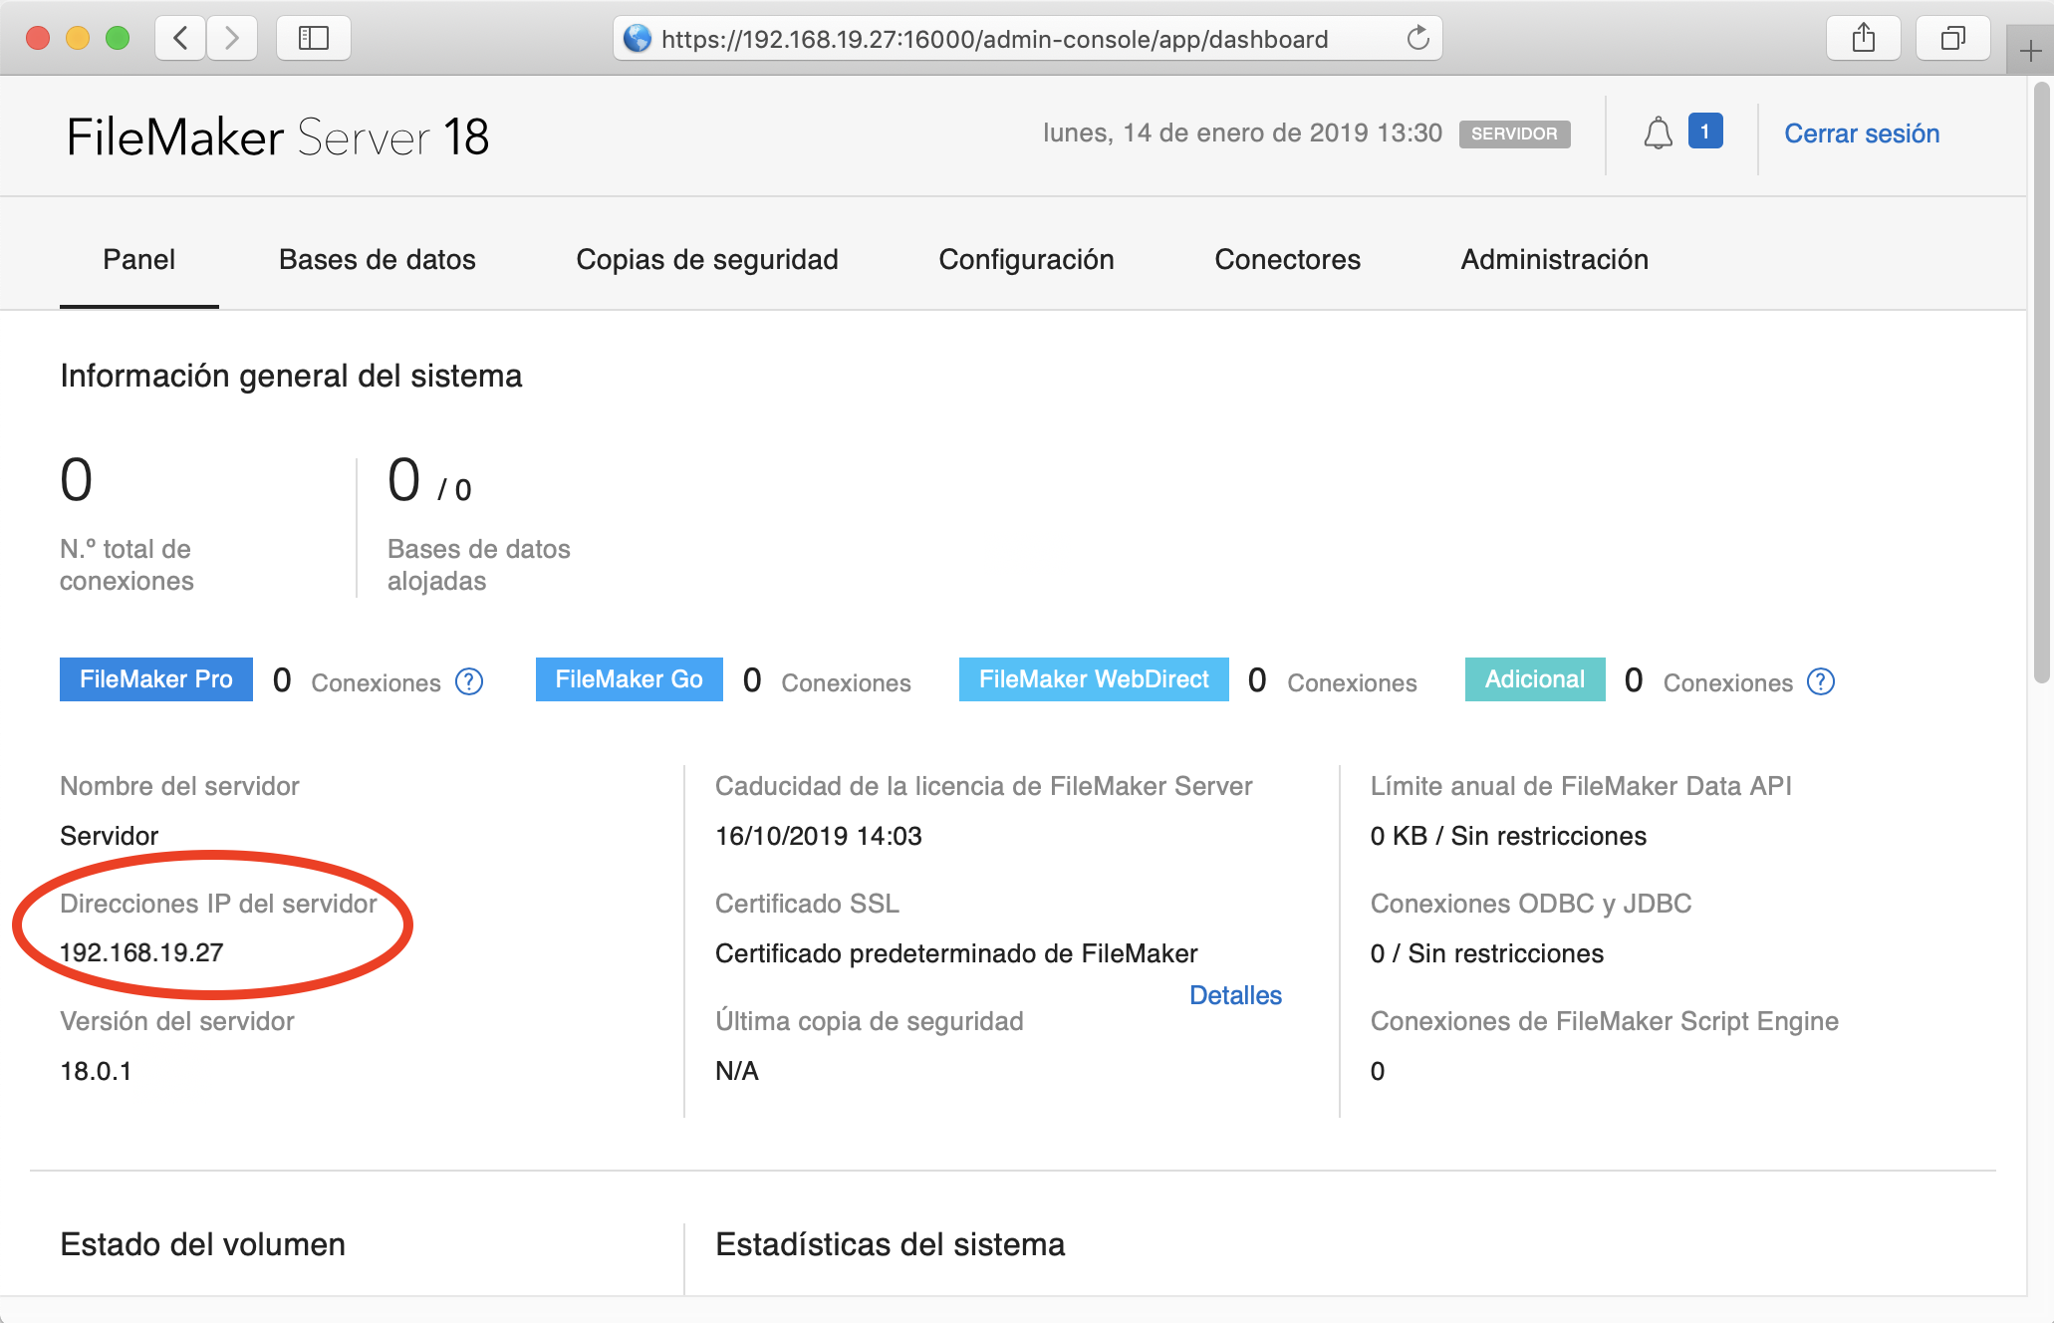Open the Safari share button

tap(1863, 39)
